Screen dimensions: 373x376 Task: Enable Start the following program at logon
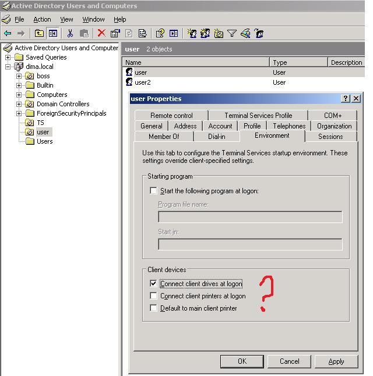[153, 191]
